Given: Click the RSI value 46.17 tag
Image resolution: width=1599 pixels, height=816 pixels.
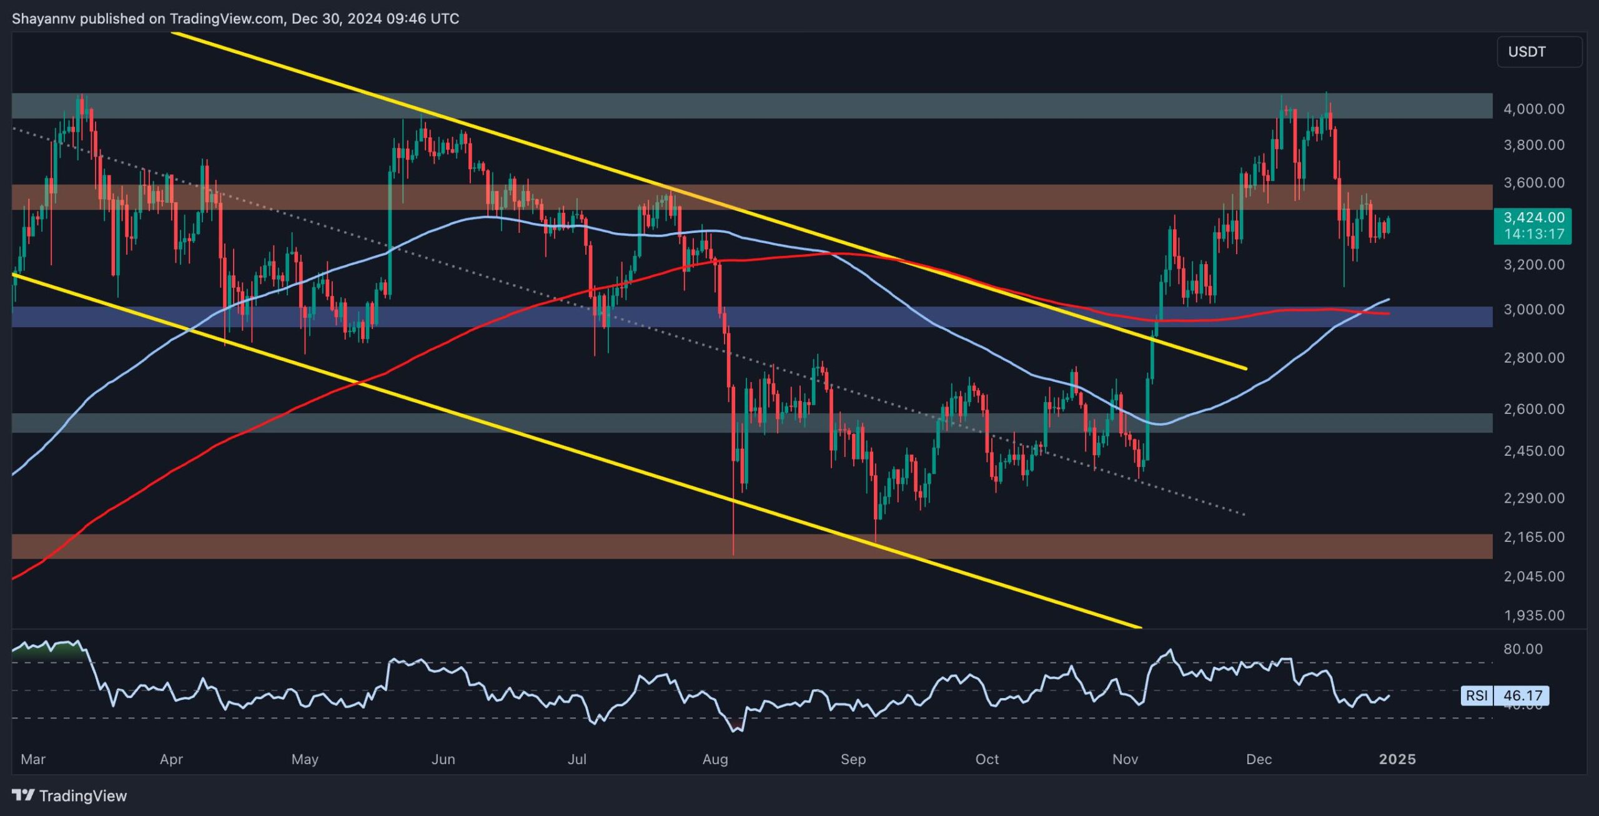Looking at the screenshot, I should pos(1523,695).
